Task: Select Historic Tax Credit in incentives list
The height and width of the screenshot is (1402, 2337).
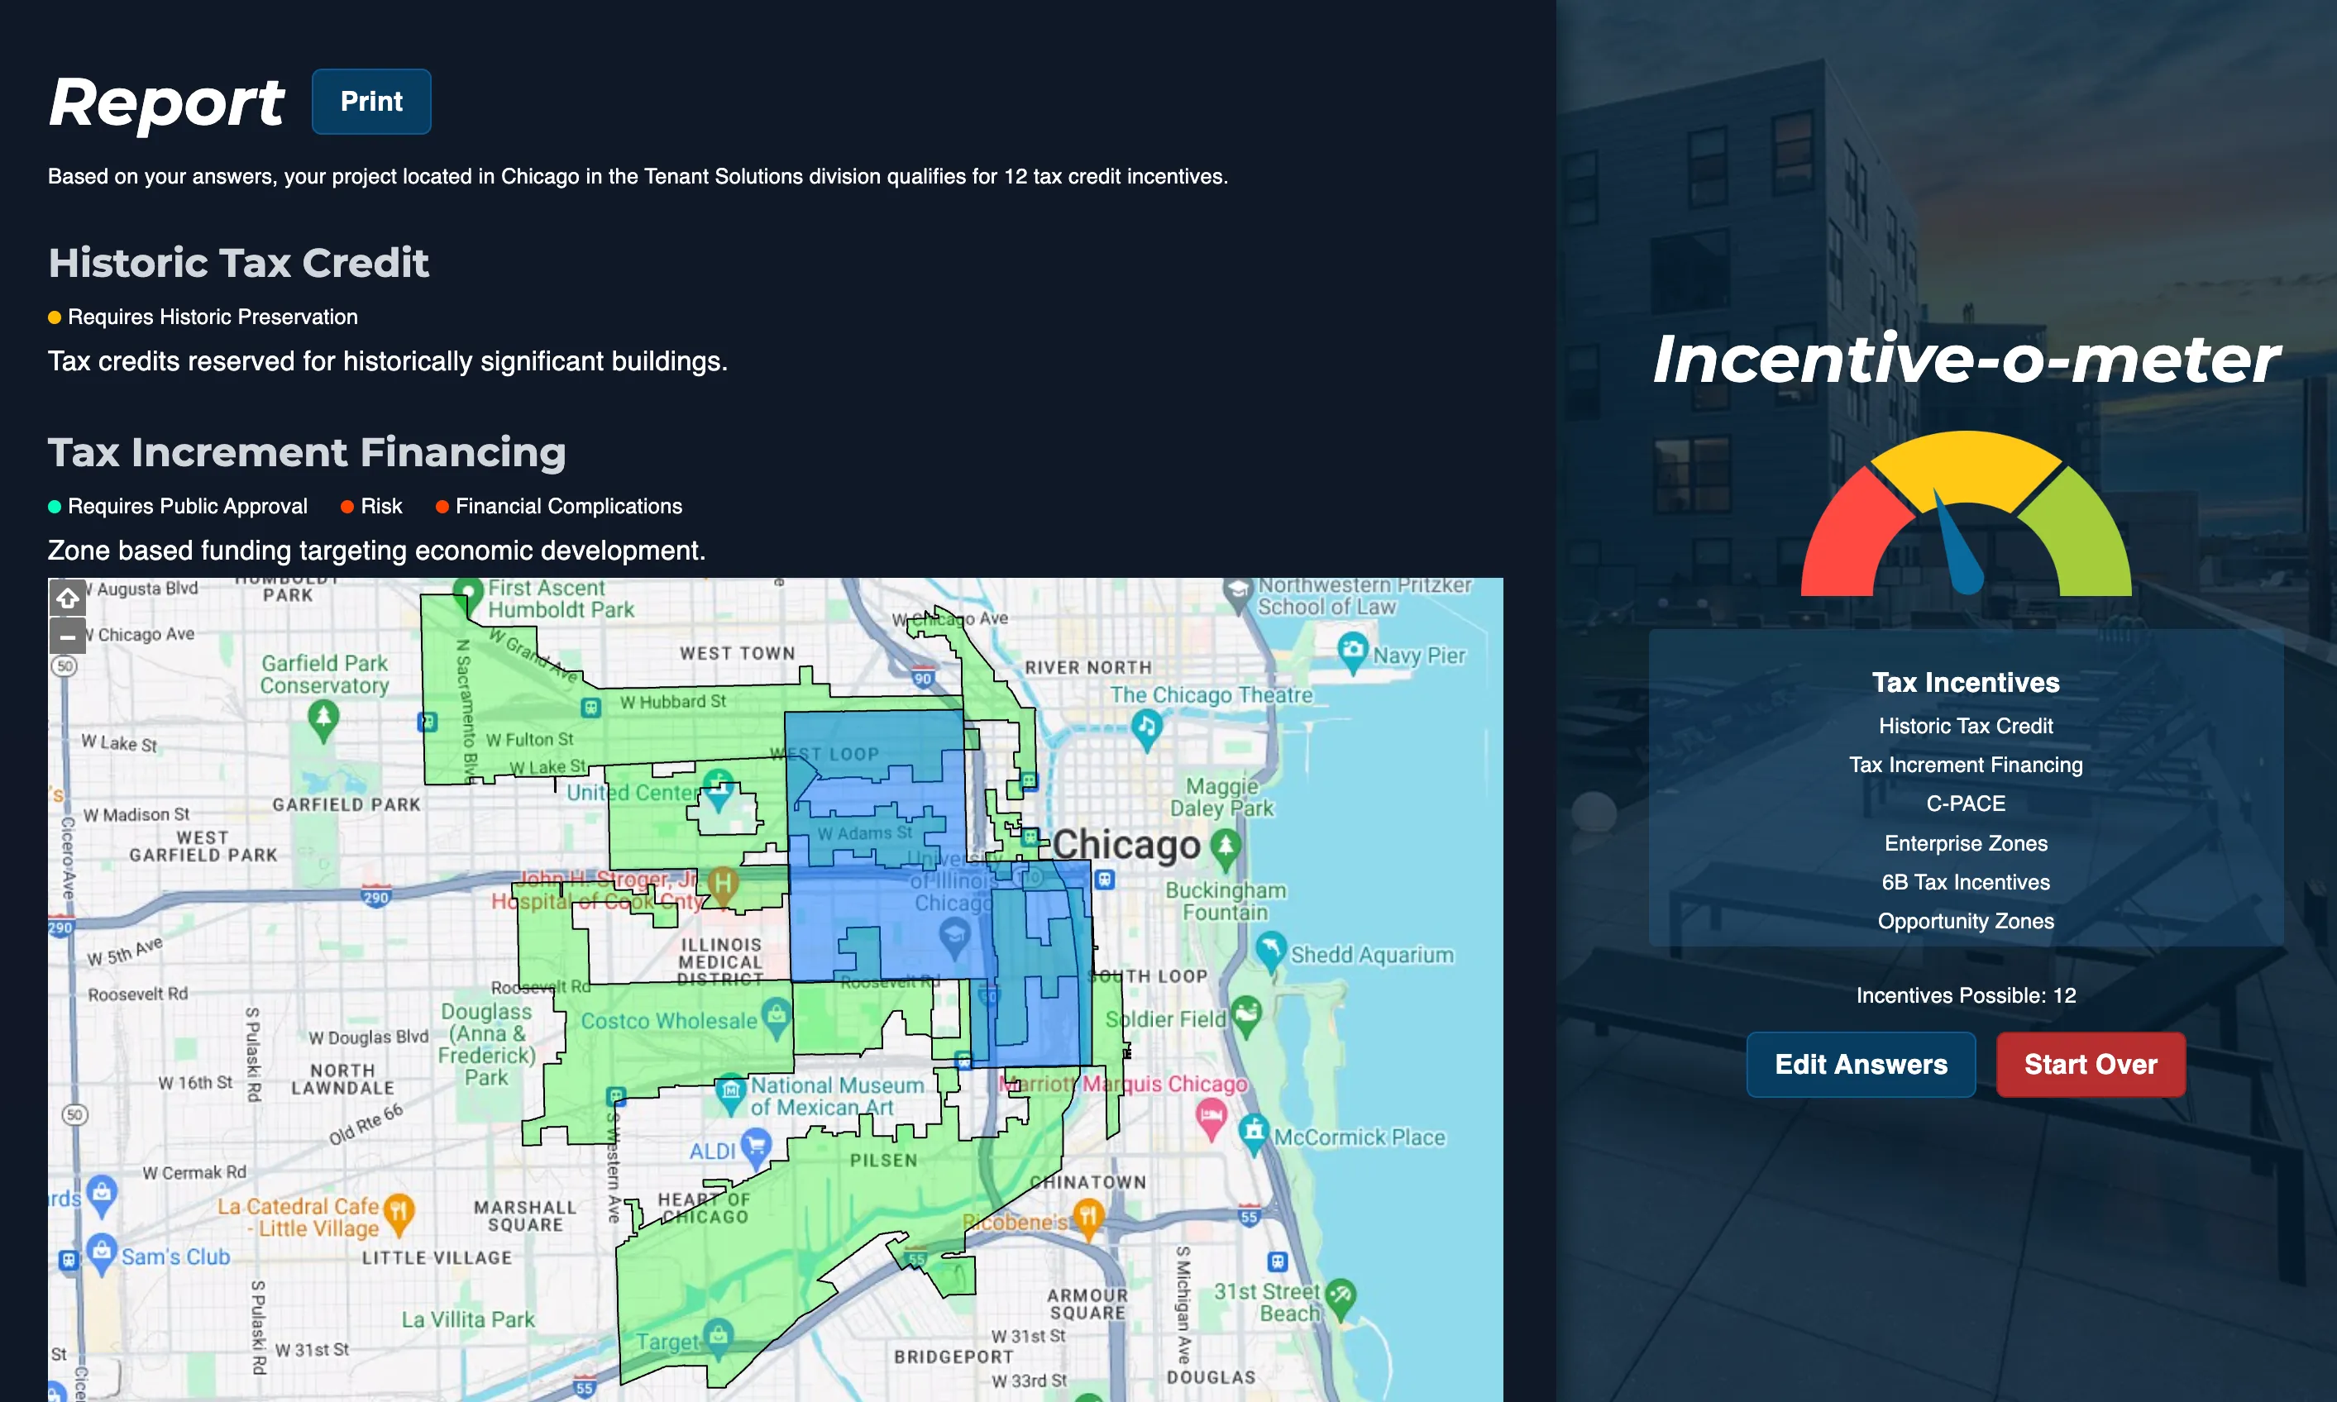Action: click(1965, 726)
